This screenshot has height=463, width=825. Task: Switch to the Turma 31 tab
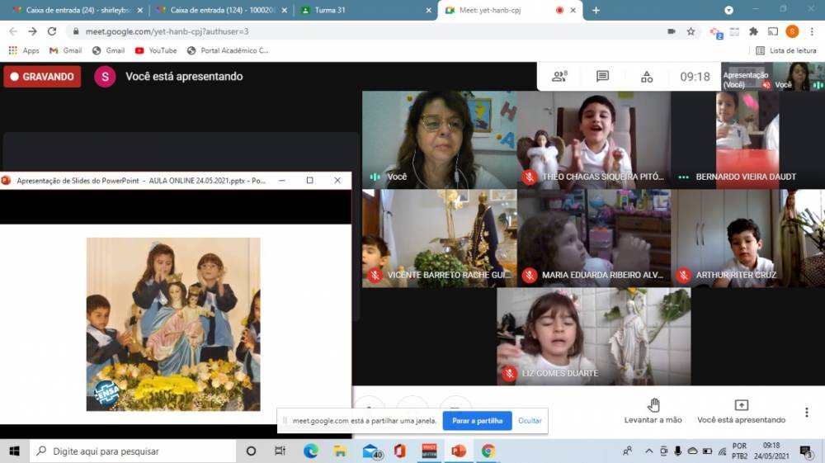click(x=364, y=10)
